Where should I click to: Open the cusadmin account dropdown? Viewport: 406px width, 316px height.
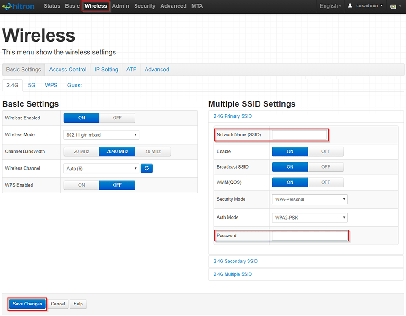[369, 5]
